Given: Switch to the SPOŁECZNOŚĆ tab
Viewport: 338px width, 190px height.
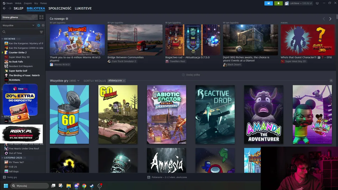Looking at the screenshot, I should click(60, 8).
